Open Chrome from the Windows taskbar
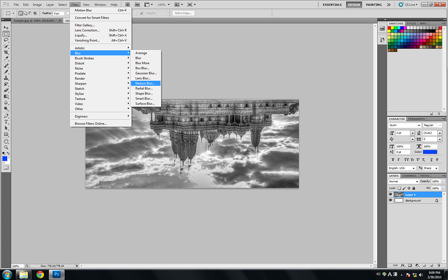 (40, 274)
